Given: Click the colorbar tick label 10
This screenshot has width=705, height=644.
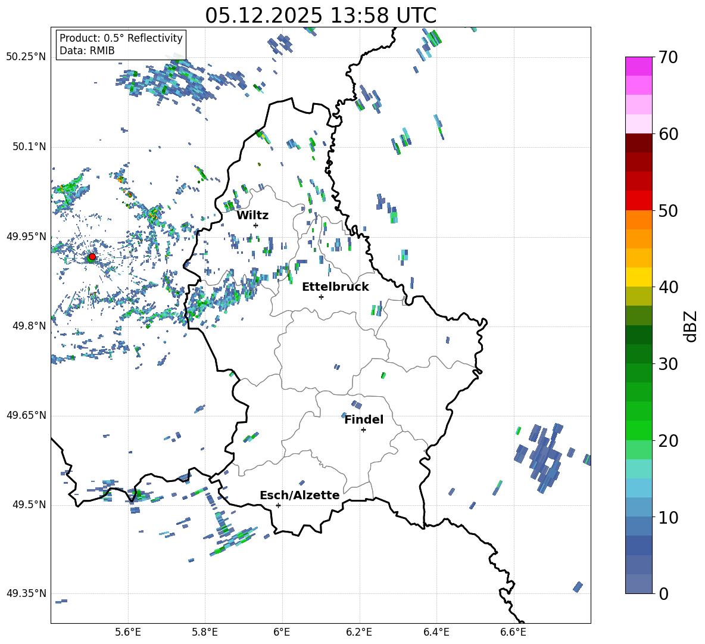Looking at the screenshot, I should pos(668,518).
